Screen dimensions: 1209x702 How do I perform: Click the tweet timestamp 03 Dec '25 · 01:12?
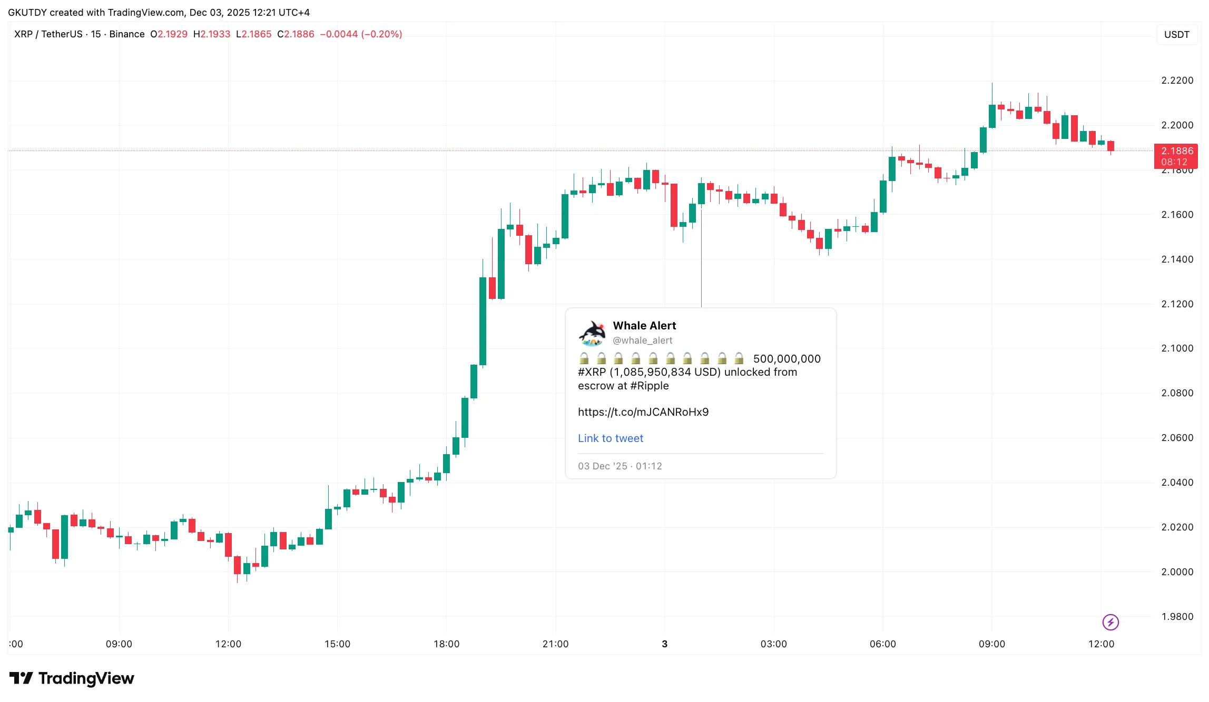pos(620,466)
